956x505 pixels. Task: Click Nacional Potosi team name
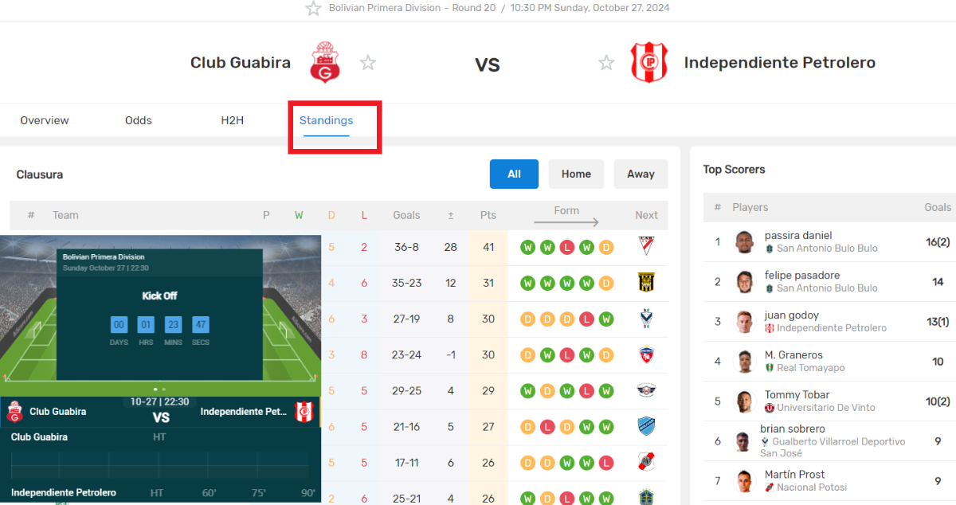812,487
